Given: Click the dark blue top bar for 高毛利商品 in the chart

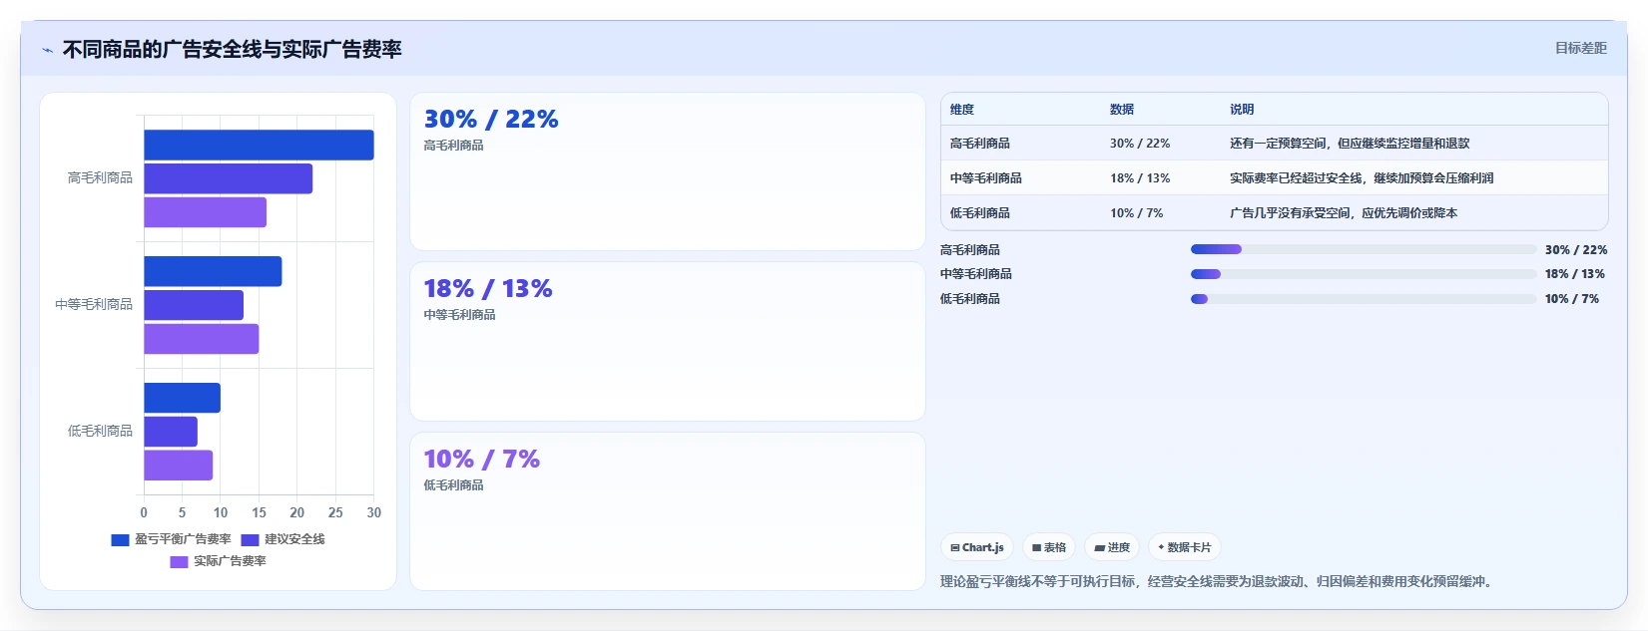Looking at the screenshot, I should point(259,145).
